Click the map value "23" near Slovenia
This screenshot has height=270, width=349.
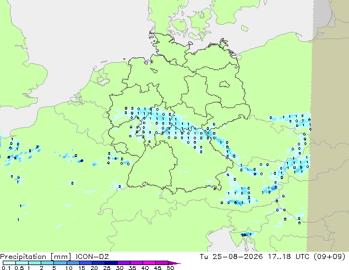[x=244, y=235]
